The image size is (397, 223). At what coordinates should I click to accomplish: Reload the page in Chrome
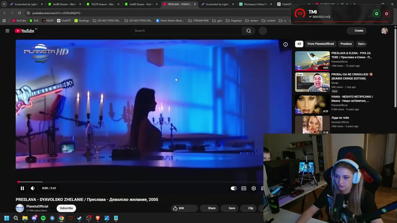coord(19,13)
